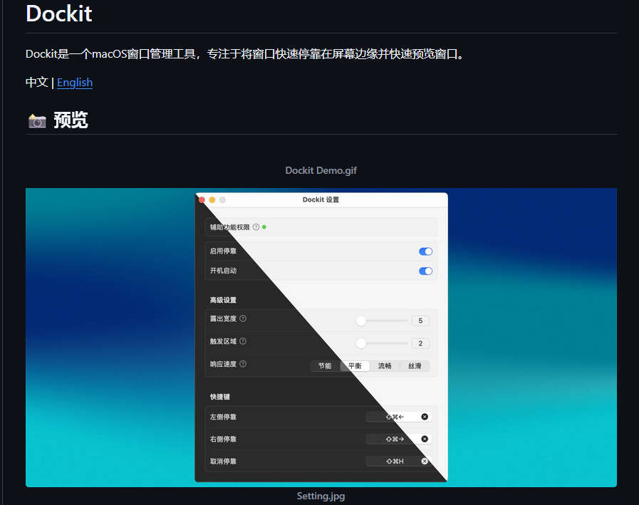
Task: Toggle the 启用停靠 switch
Action: (425, 251)
